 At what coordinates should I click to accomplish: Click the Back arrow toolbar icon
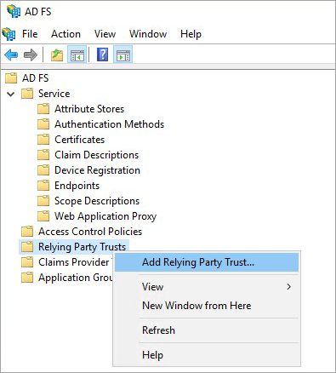(11, 55)
